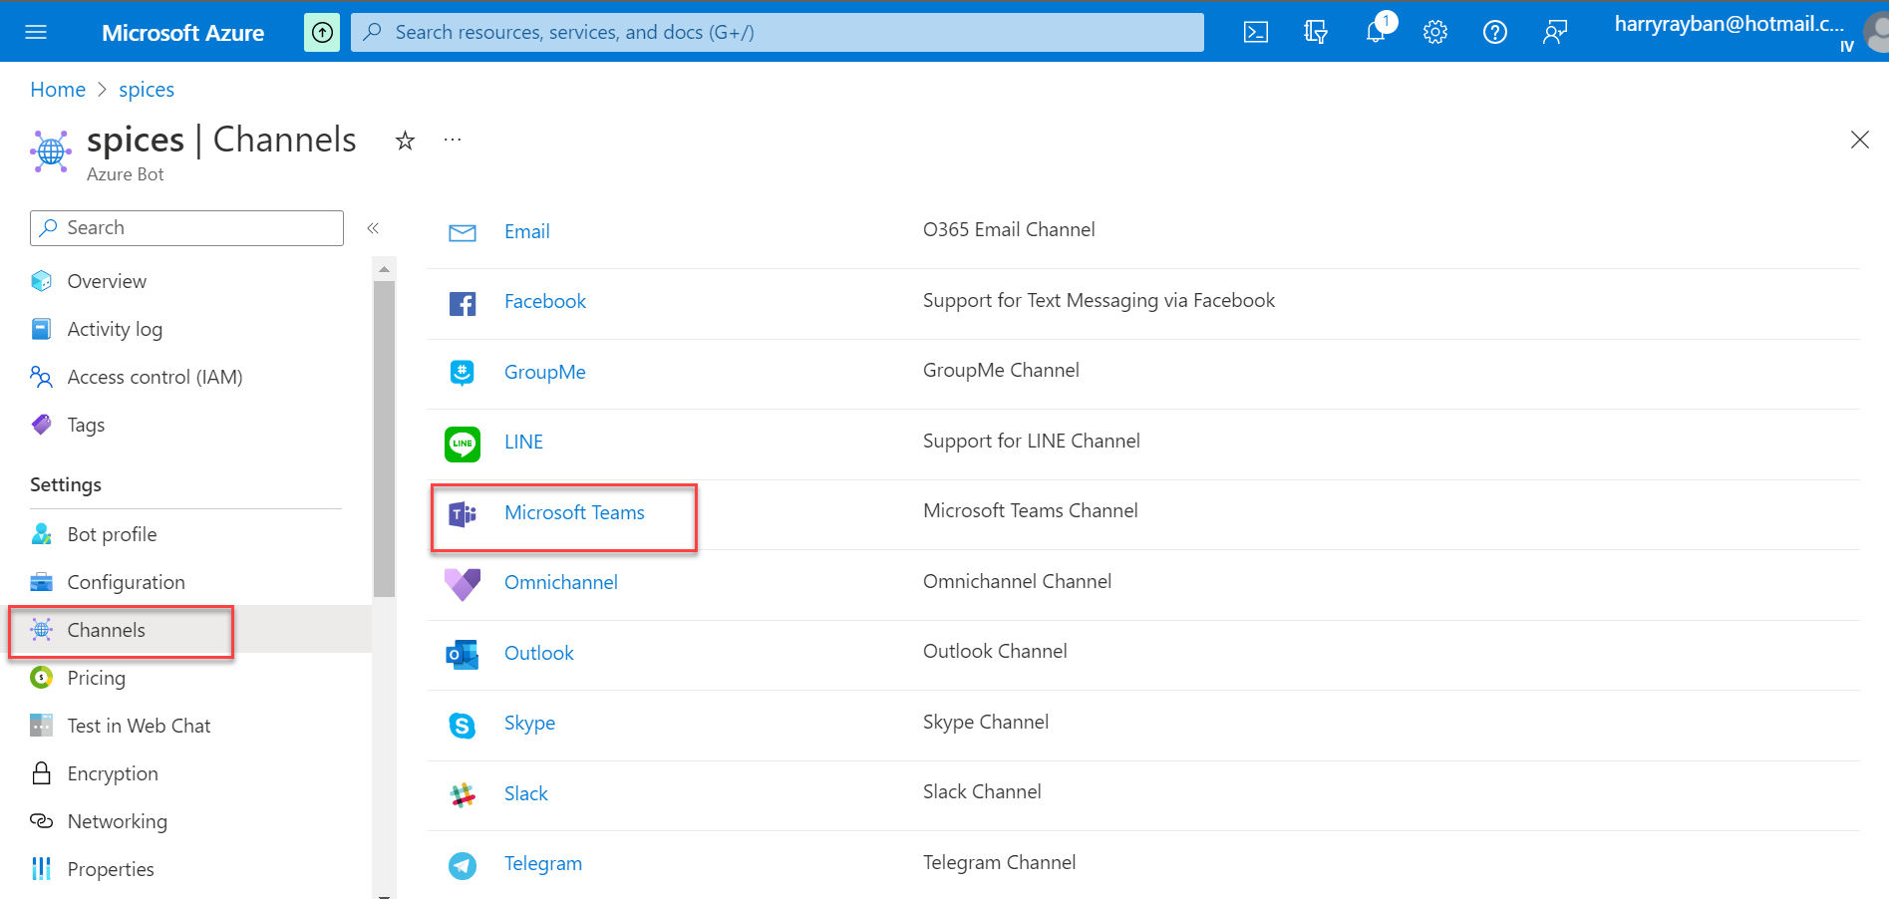This screenshot has height=899, width=1889.
Task: Open the Telegram channel link
Action: 543,864
